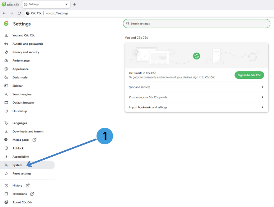Select the Settings browser tab

[x=46, y=4]
